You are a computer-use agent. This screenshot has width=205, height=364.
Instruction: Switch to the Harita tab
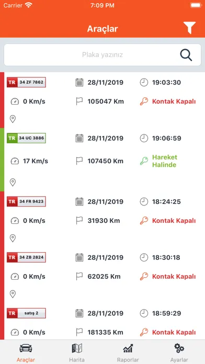point(77,353)
